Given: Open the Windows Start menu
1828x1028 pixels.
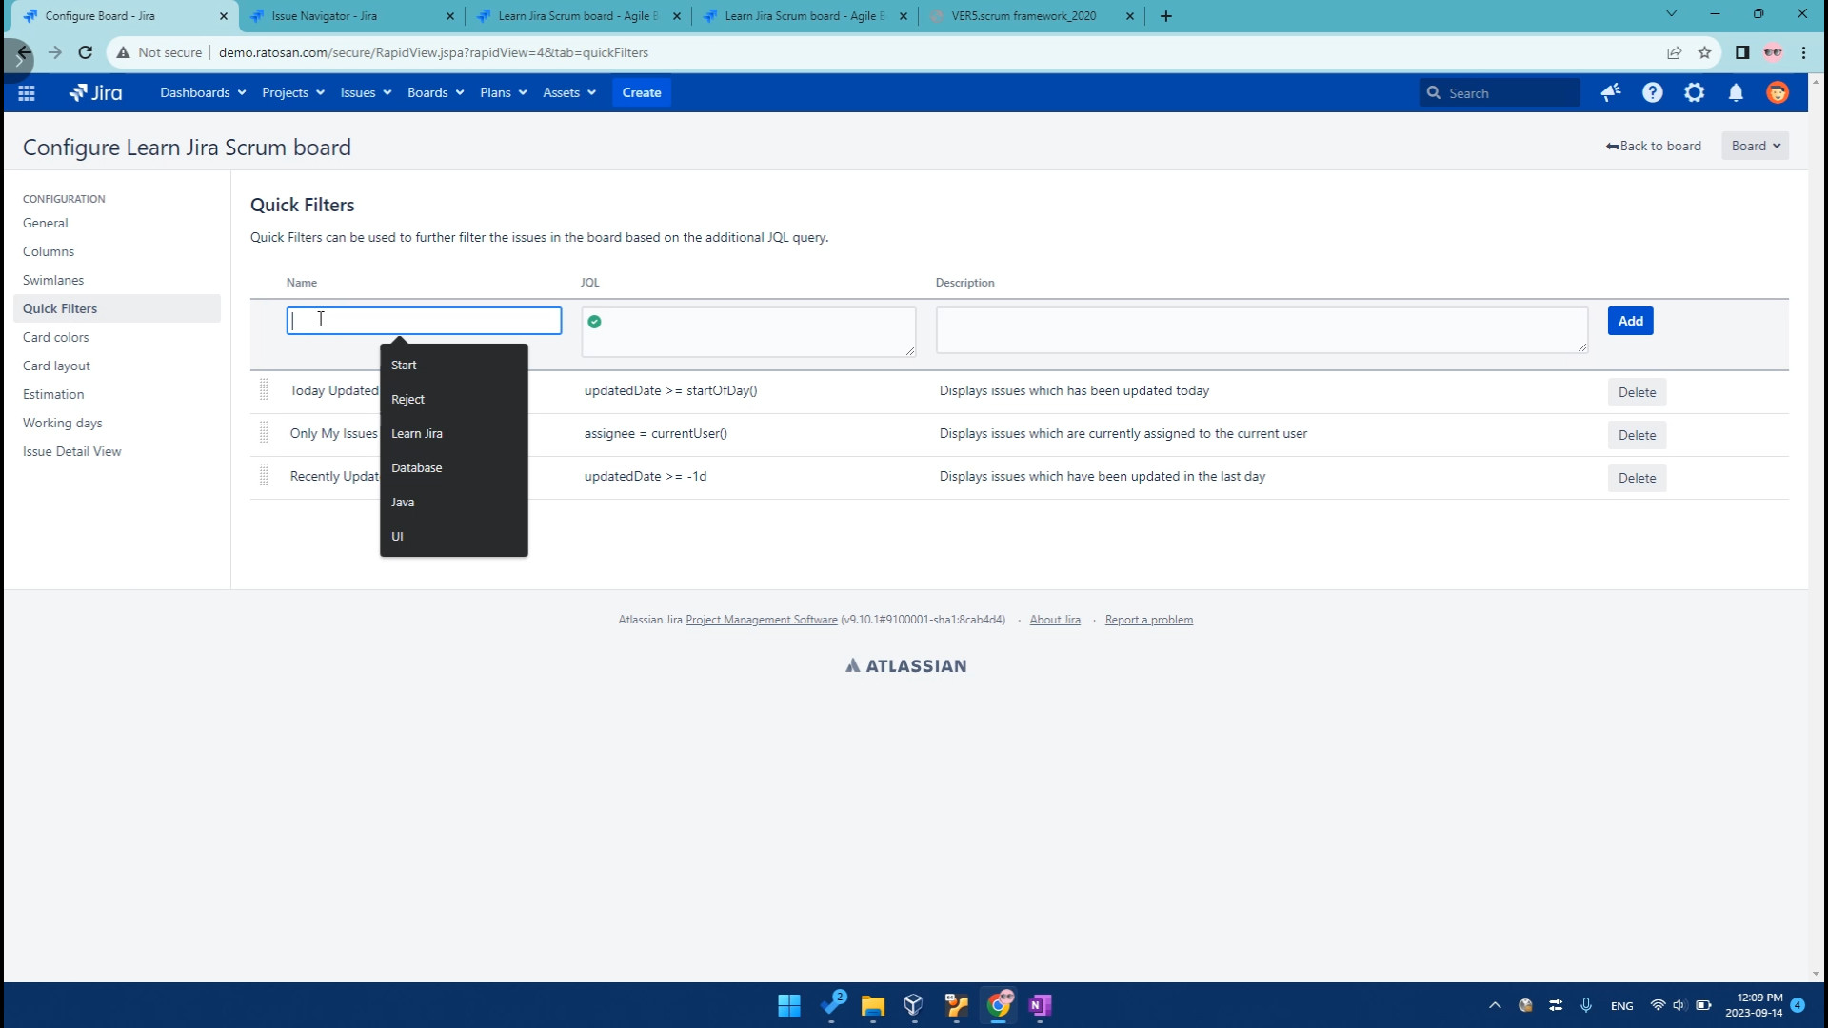Looking at the screenshot, I should [x=789, y=1005].
